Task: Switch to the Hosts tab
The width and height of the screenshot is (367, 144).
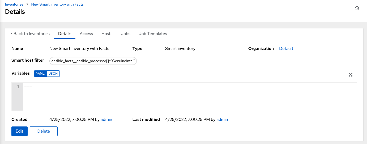Action: coord(107,34)
